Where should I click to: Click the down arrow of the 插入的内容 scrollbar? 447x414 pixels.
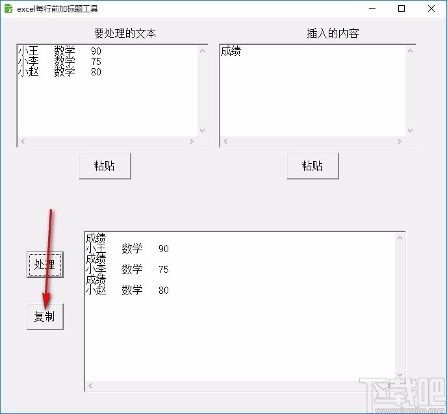click(410, 131)
